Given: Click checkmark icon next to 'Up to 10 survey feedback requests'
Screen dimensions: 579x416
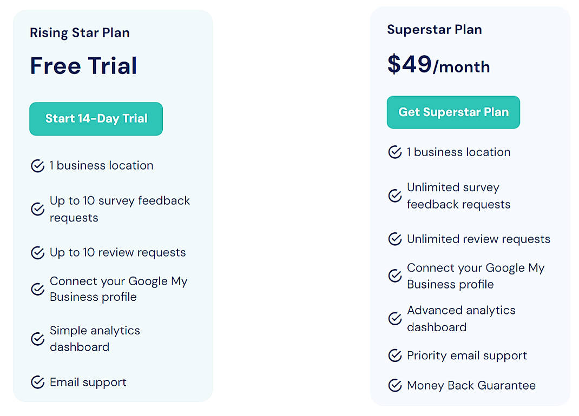Looking at the screenshot, I should [x=37, y=209].
